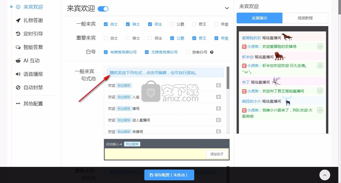Check 公爵 under 一般来宾
Screen dimensions: 341x183
pos(172,24)
